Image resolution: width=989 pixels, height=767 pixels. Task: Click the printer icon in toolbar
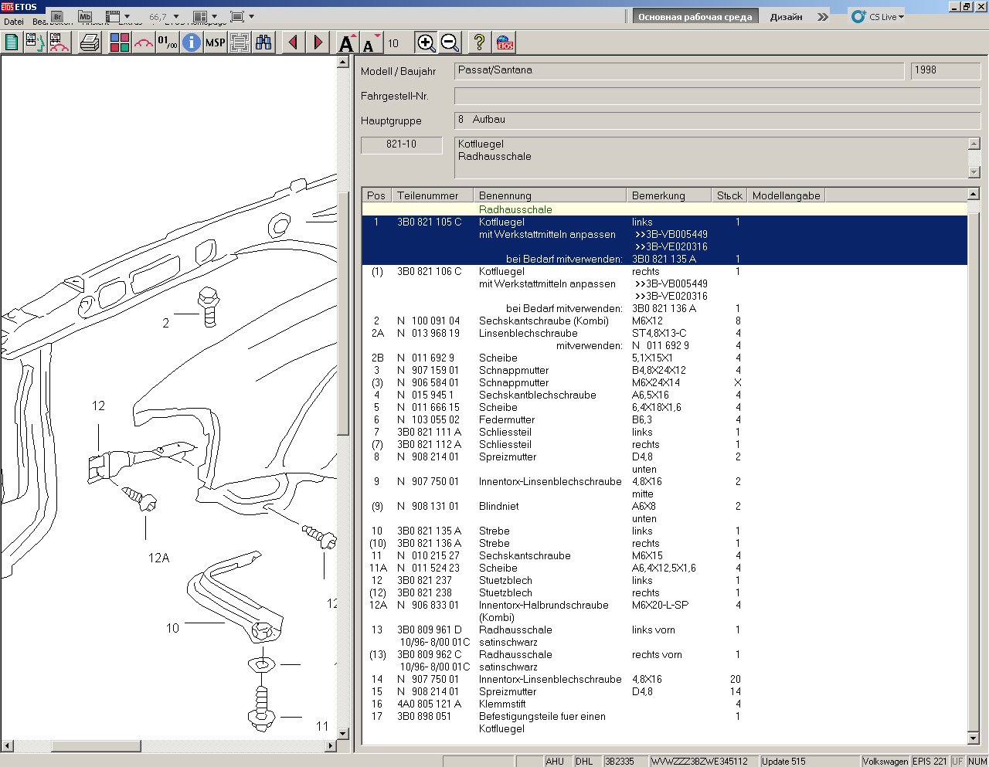90,42
